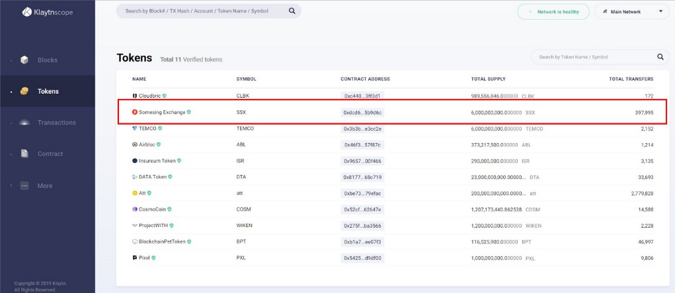
Task: Click the token search magnifier icon
Action: [660, 57]
